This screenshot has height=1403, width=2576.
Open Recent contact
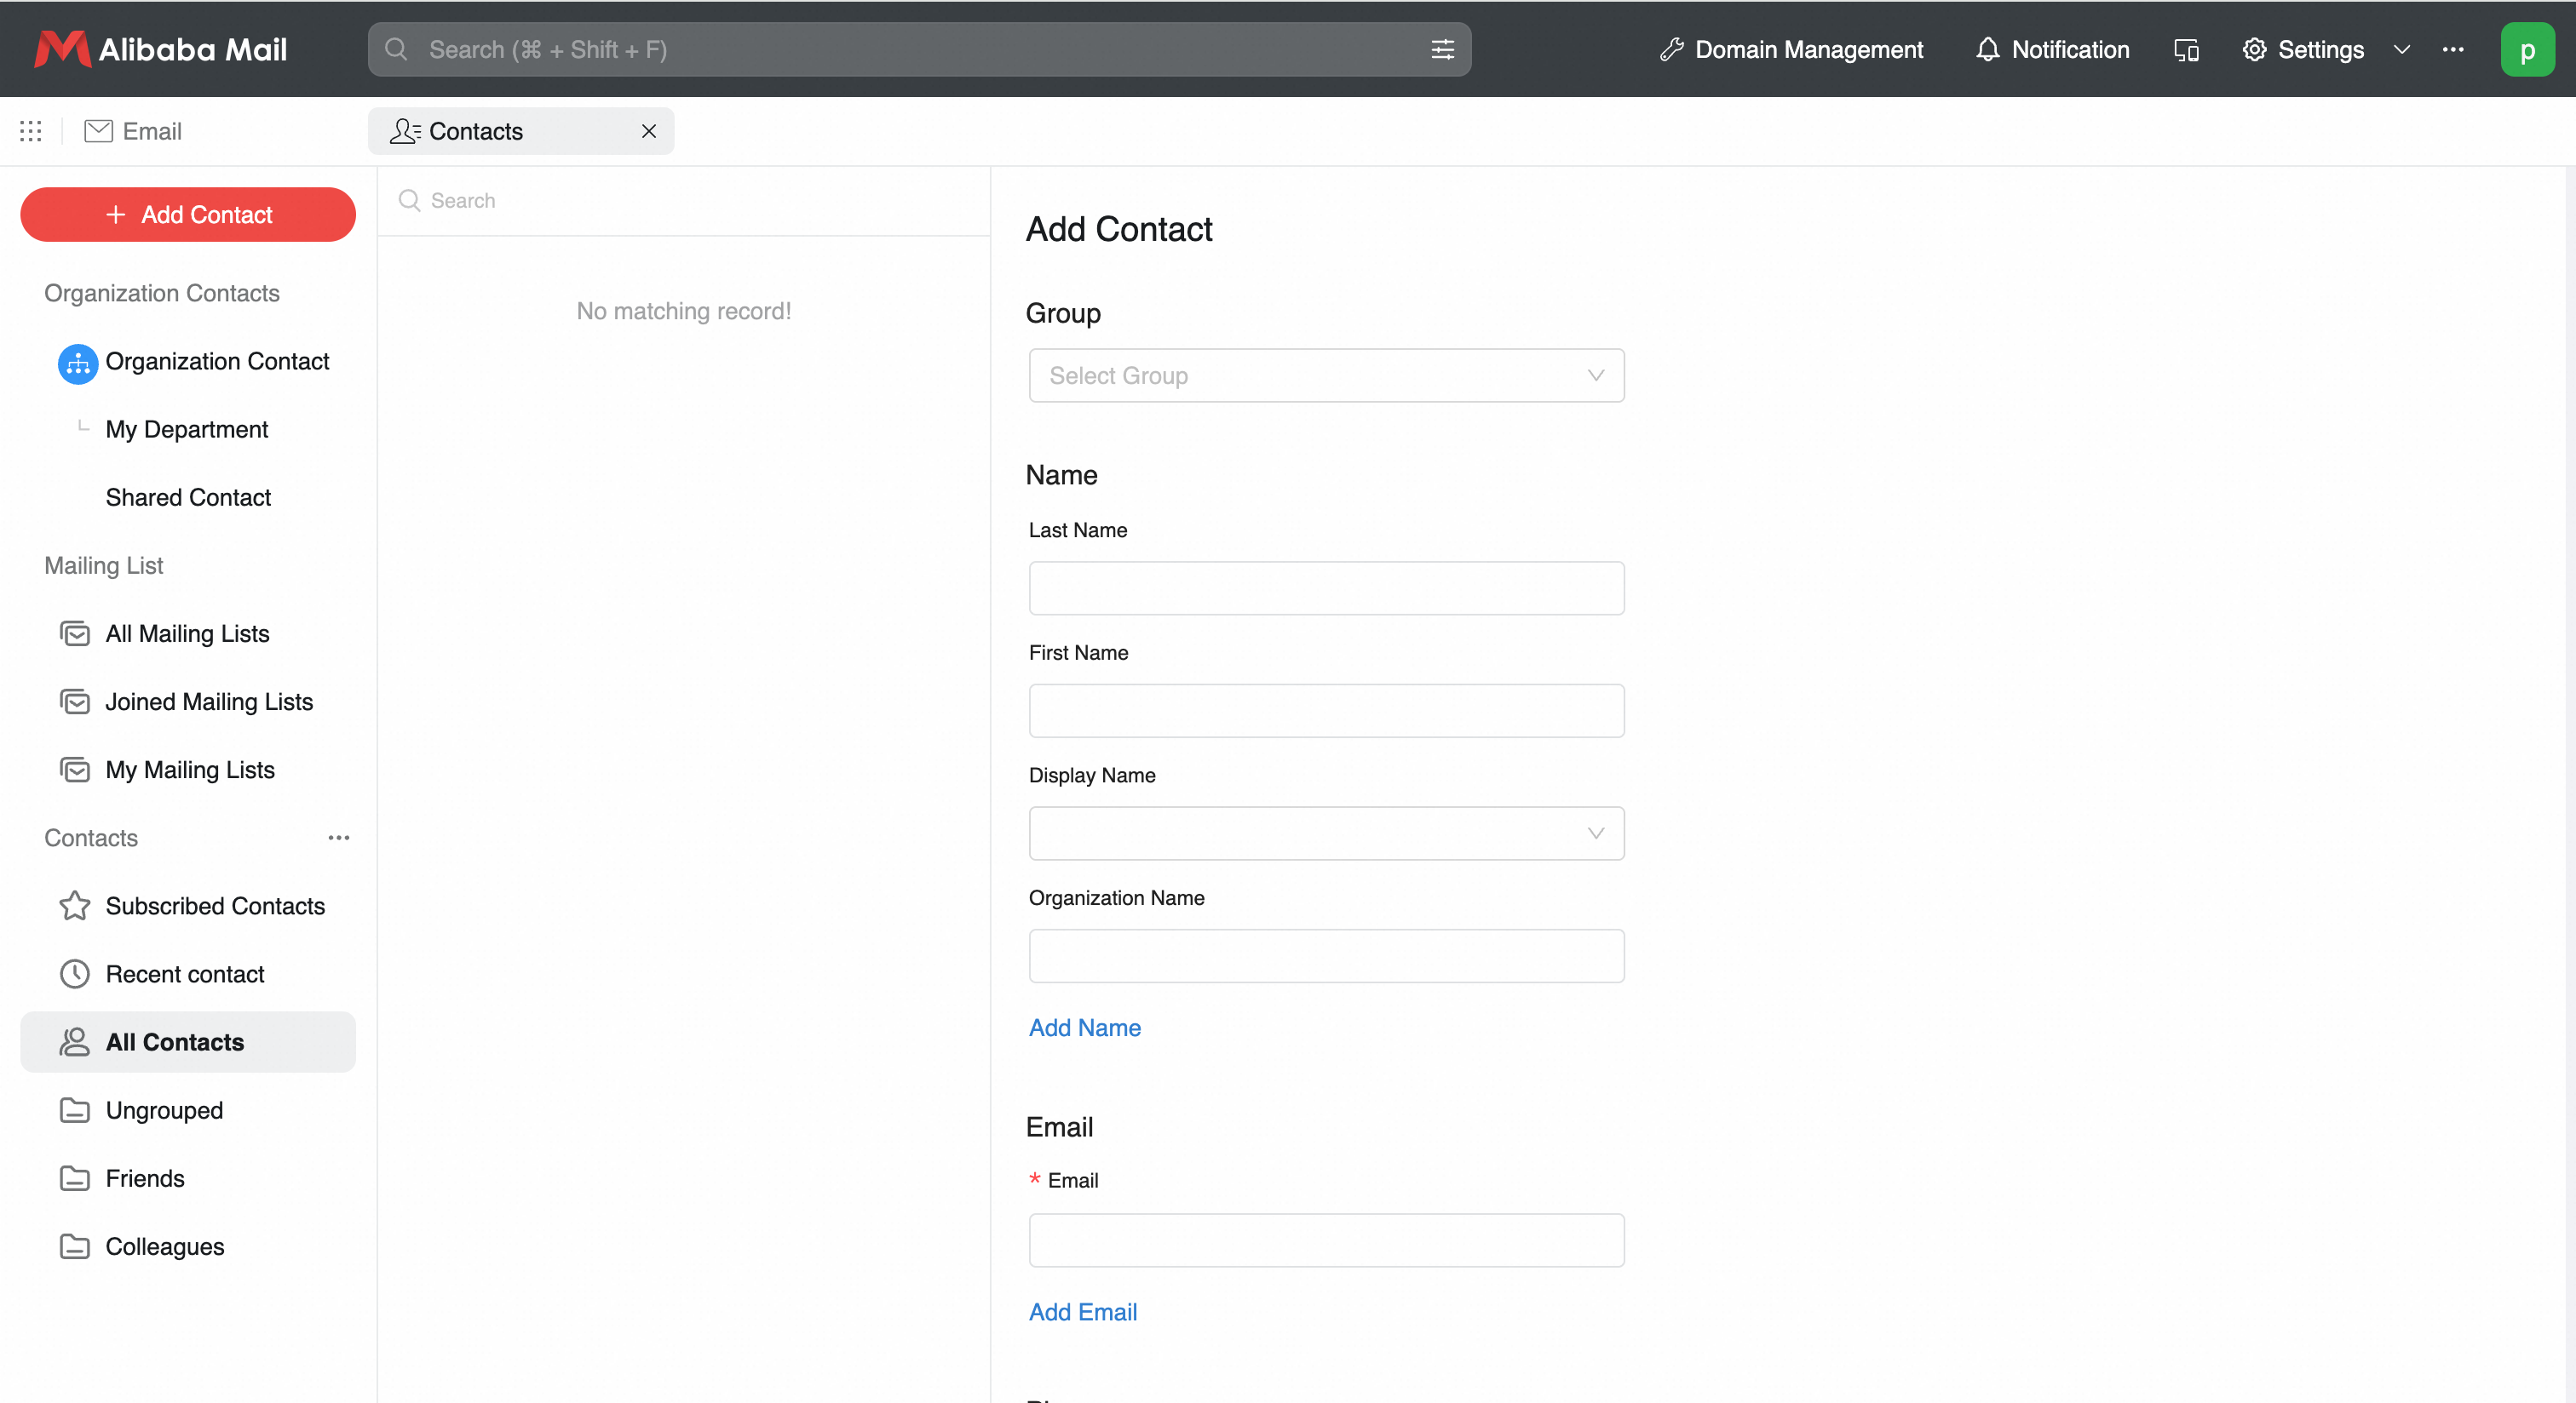[x=162, y=973]
